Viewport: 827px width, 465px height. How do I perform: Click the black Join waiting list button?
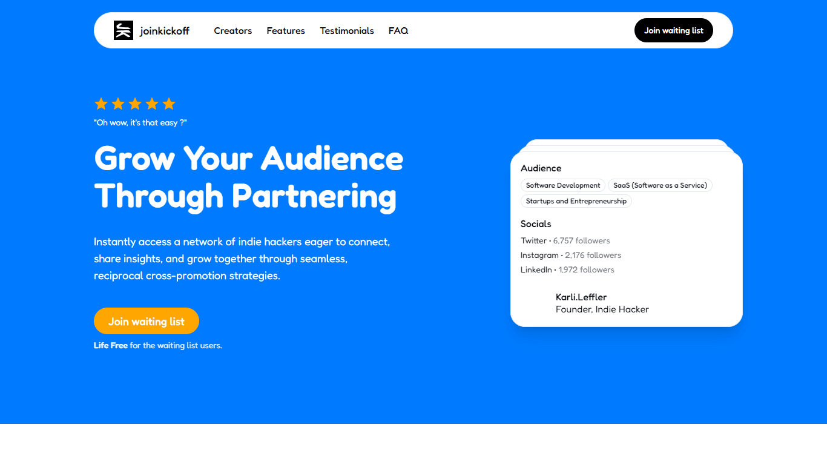click(674, 30)
